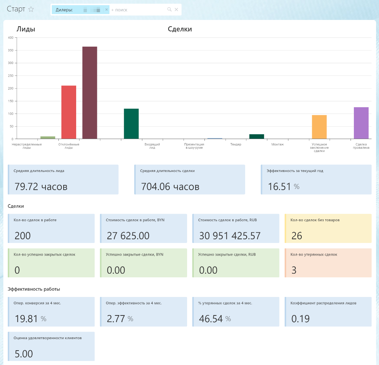Focus the поиск input field
This screenshot has width=379, height=365.
[138, 10]
